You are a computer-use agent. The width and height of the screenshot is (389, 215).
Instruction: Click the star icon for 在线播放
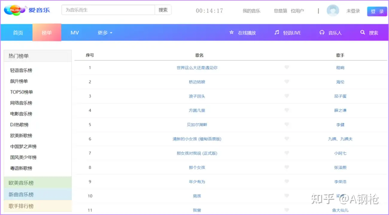pos(231,33)
